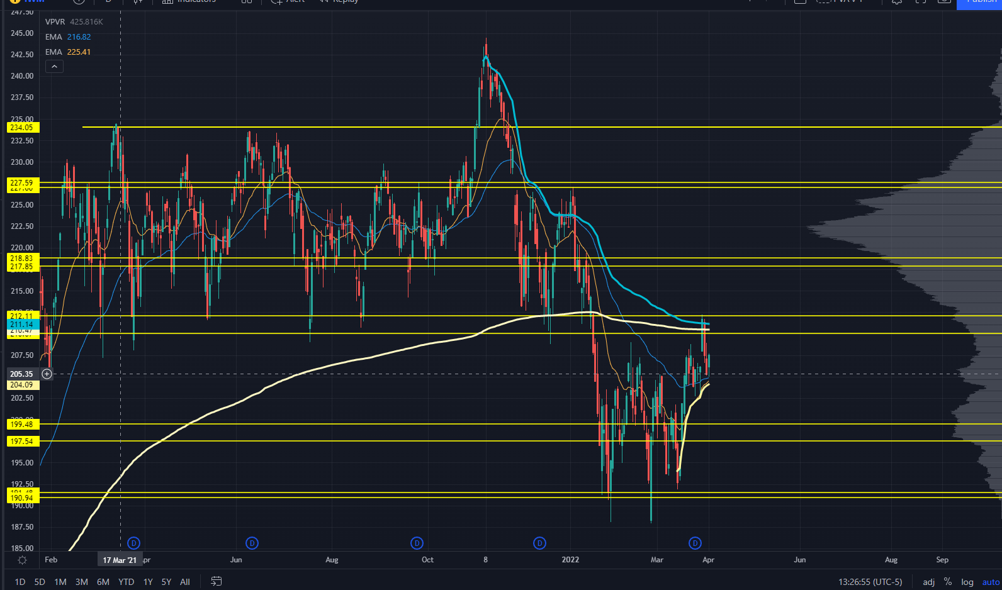1002x590 pixels.
Task: Toggle the percent (%) scale
Action: 948,582
